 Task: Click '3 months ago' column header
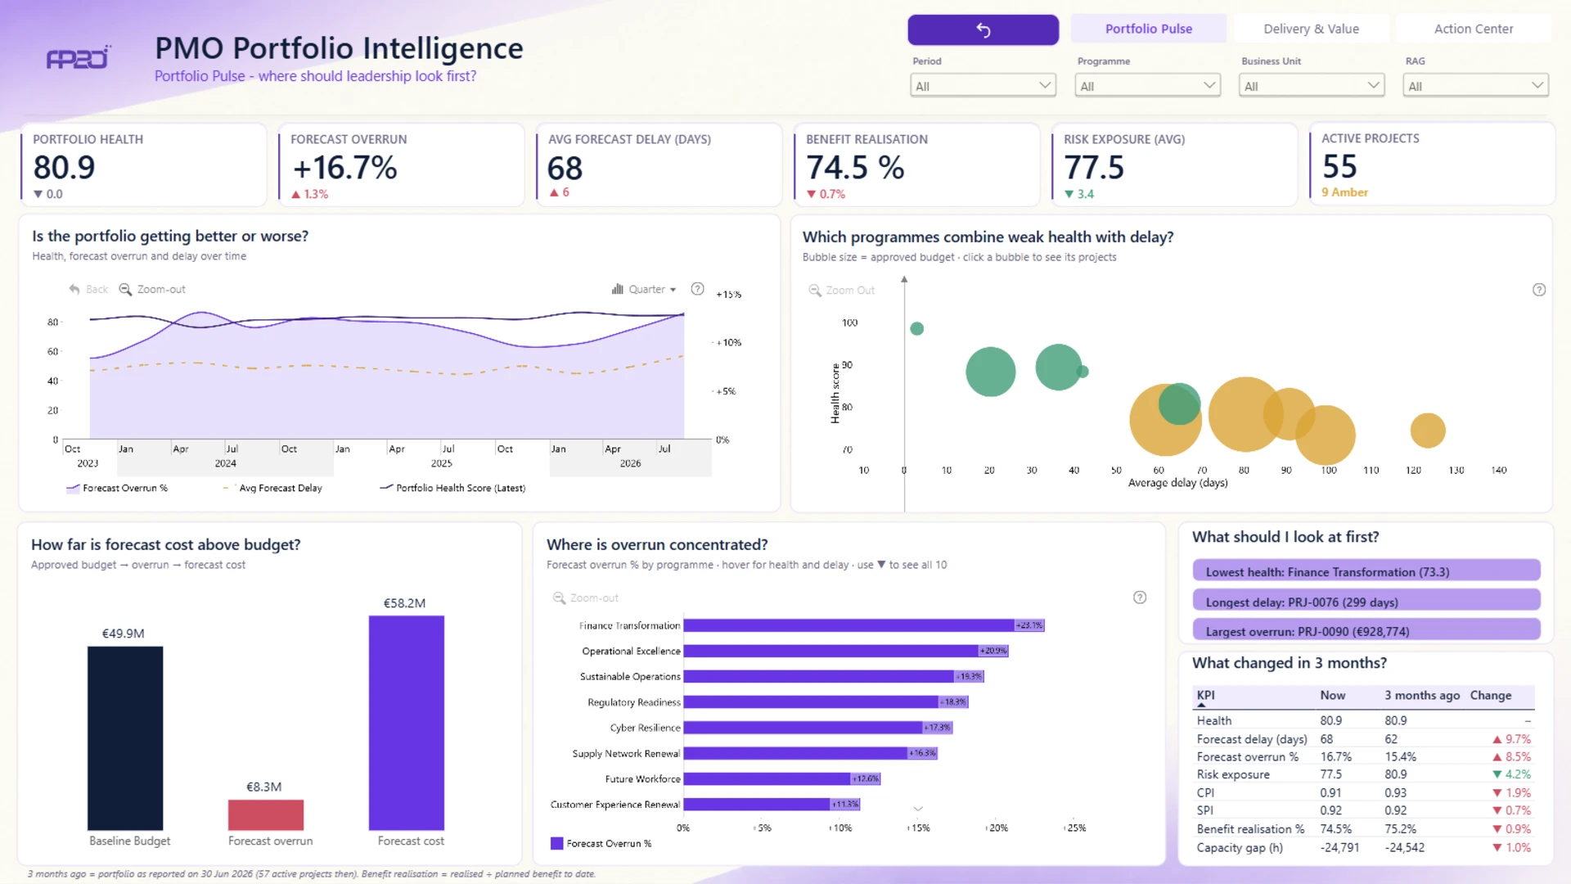point(1422,695)
